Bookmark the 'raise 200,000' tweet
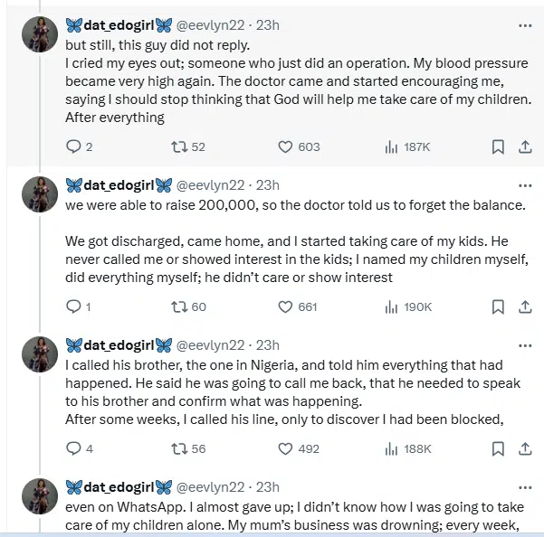The height and width of the screenshot is (537, 544). pyautogui.click(x=498, y=307)
